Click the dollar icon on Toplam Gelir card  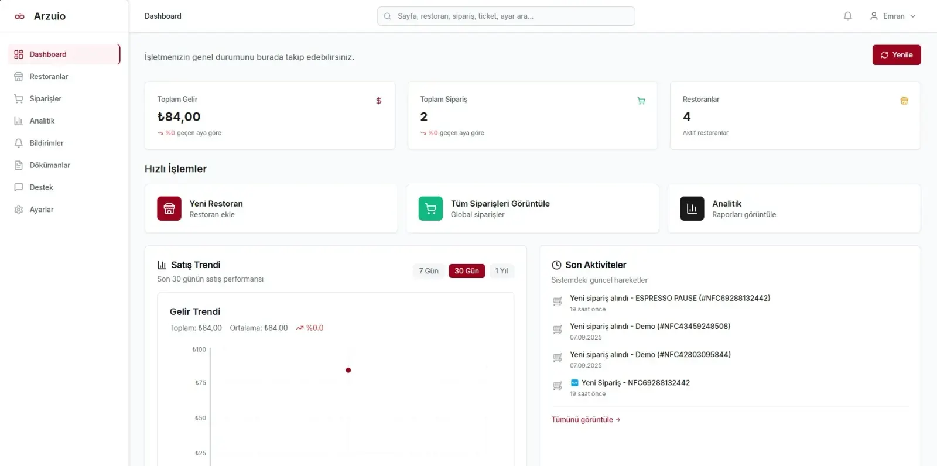(378, 101)
